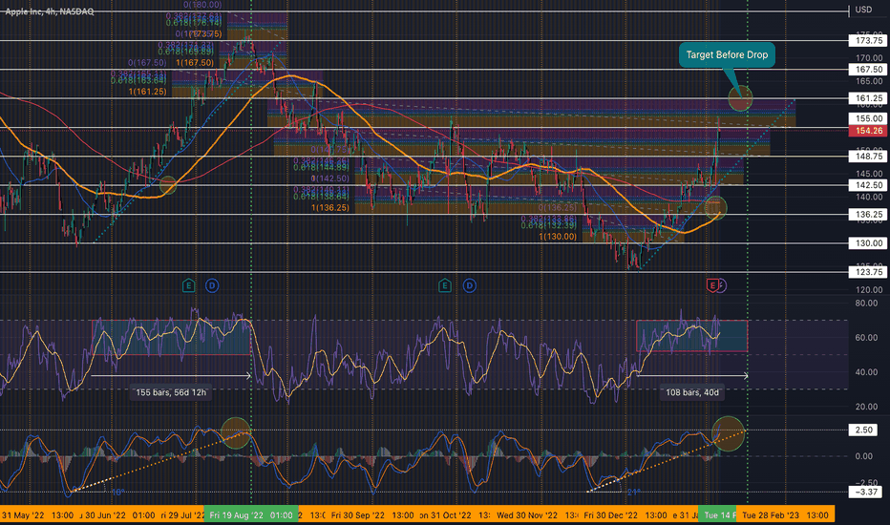Image resolution: width=890 pixels, height=525 pixels.
Task: Click the MACD circle at February '23 peak
Action: tap(728, 433)
